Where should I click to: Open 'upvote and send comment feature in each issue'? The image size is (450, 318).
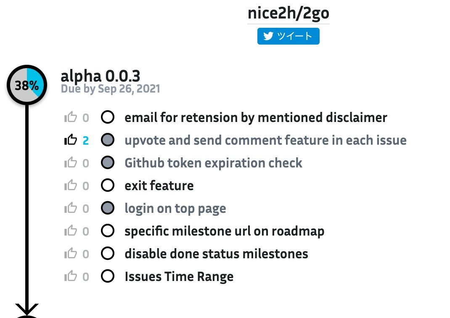(x=265, y=140)
